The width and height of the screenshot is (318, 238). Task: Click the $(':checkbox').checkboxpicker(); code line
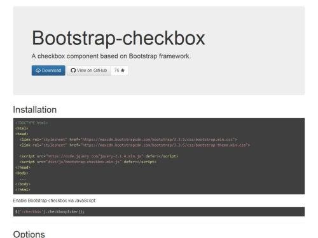point(50,211)
